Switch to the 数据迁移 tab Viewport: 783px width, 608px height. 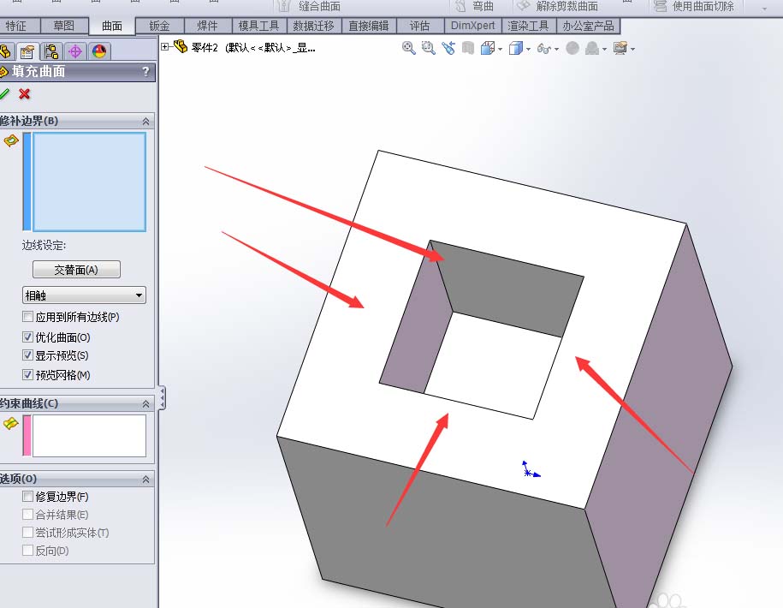coord(313,26)
